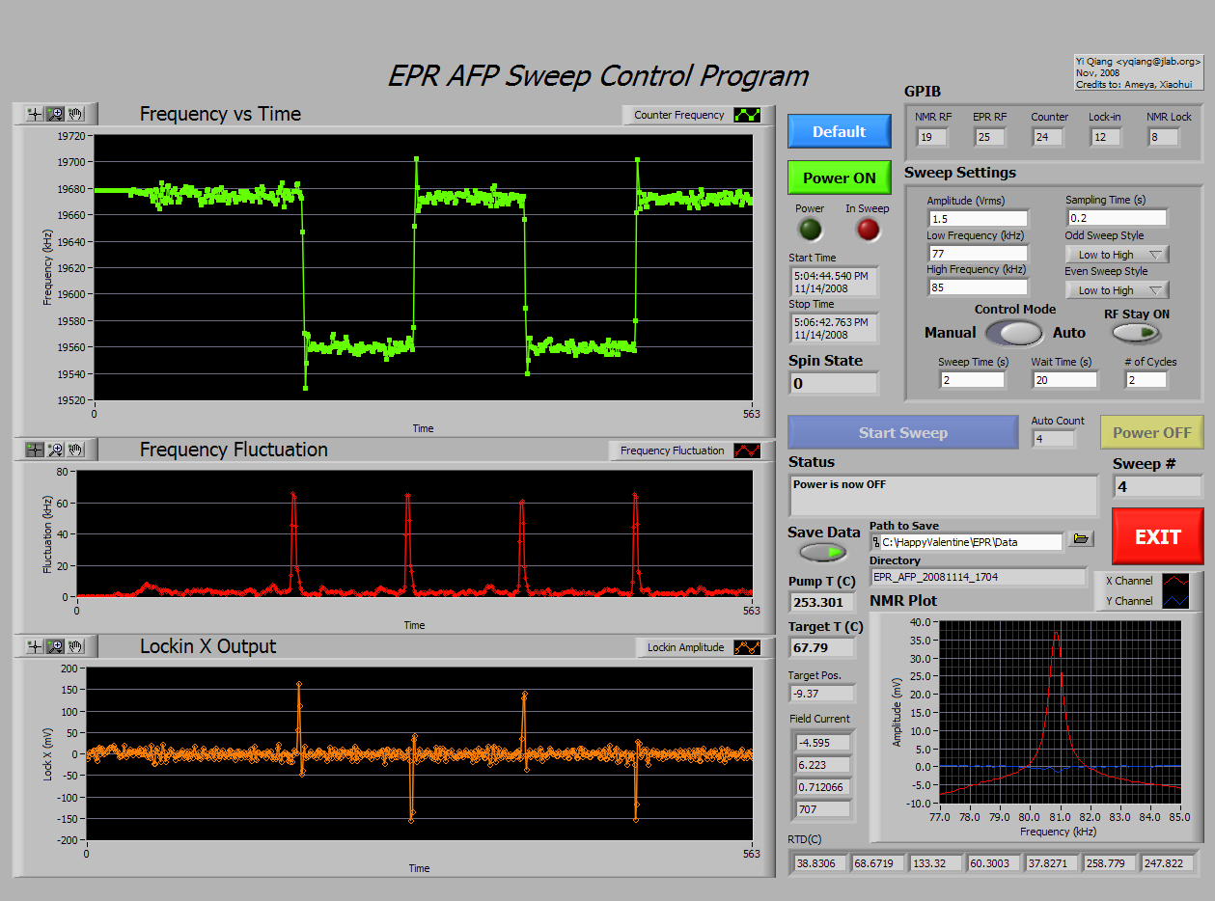Click RTD value 38.8306
The height and width of the screenshot is (901, 1215).
(819, 862)
